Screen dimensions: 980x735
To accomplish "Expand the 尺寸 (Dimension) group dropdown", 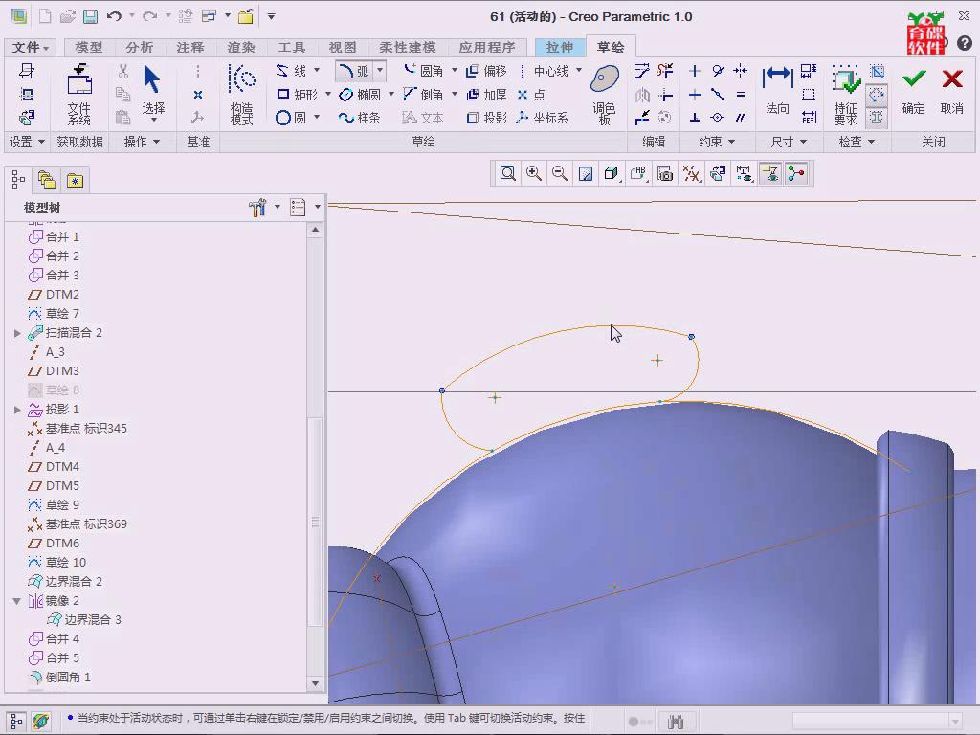I will pos(789,142).
